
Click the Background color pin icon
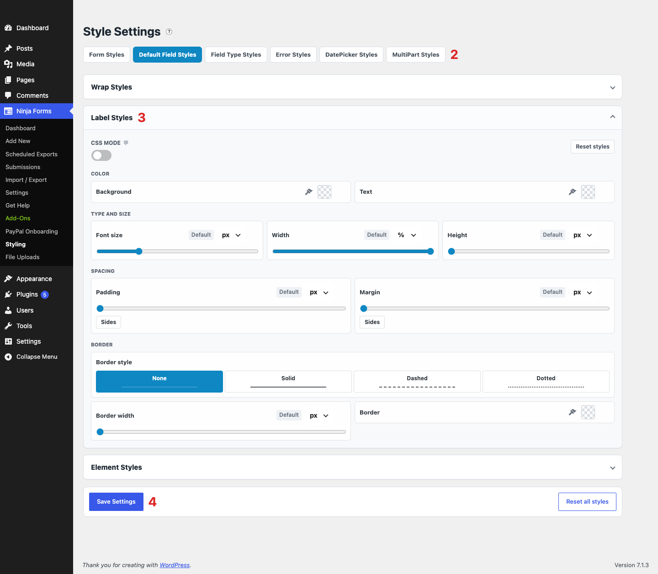pos(309,192)
